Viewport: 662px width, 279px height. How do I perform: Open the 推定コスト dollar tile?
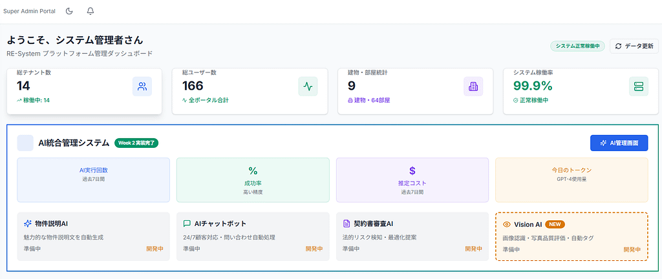tap(412, 180)
